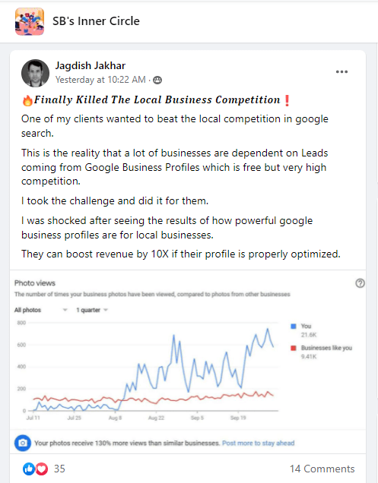Expand the 1 quarter dropdown
Image resolution: width=378 pixels, height=483 pixels.
[92, 310]
